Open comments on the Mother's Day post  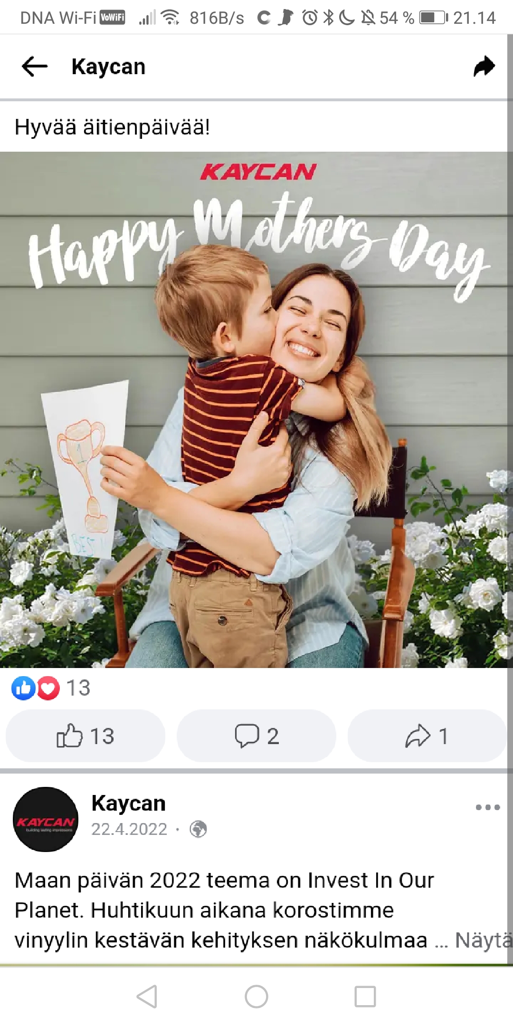256,736
